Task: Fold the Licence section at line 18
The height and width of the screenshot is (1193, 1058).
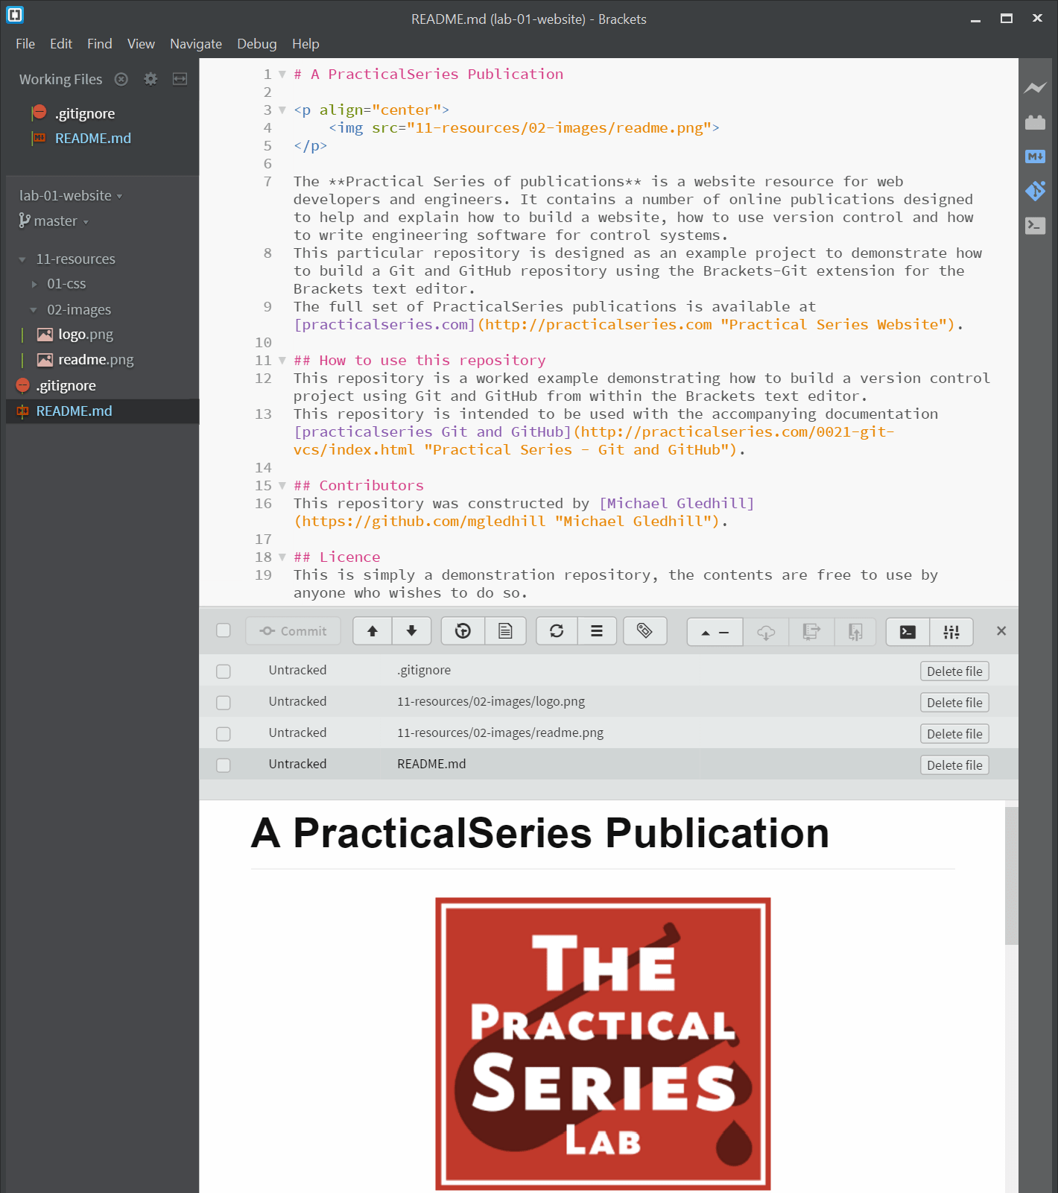Action: [x=282, y=557]
